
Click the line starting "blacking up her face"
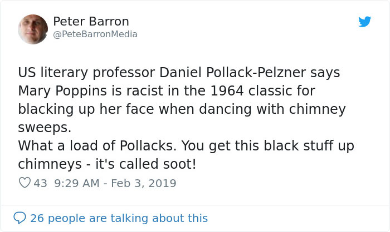tap(182, 107)
